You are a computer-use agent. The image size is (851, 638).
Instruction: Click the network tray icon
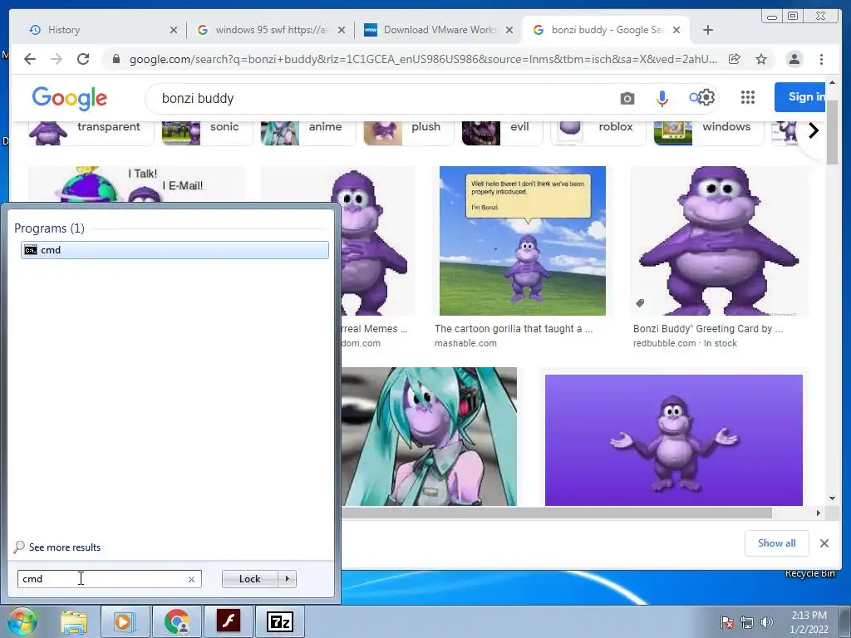[747, 622]
